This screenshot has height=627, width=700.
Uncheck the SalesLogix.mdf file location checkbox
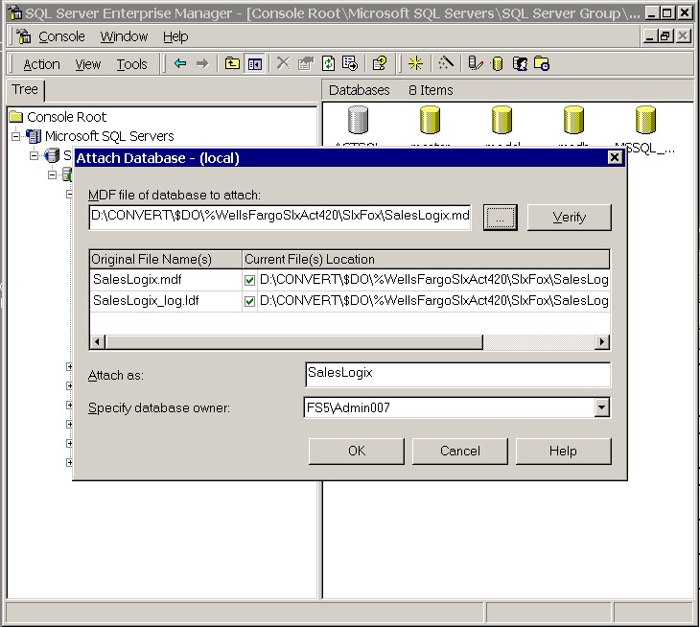click(249, 280)
